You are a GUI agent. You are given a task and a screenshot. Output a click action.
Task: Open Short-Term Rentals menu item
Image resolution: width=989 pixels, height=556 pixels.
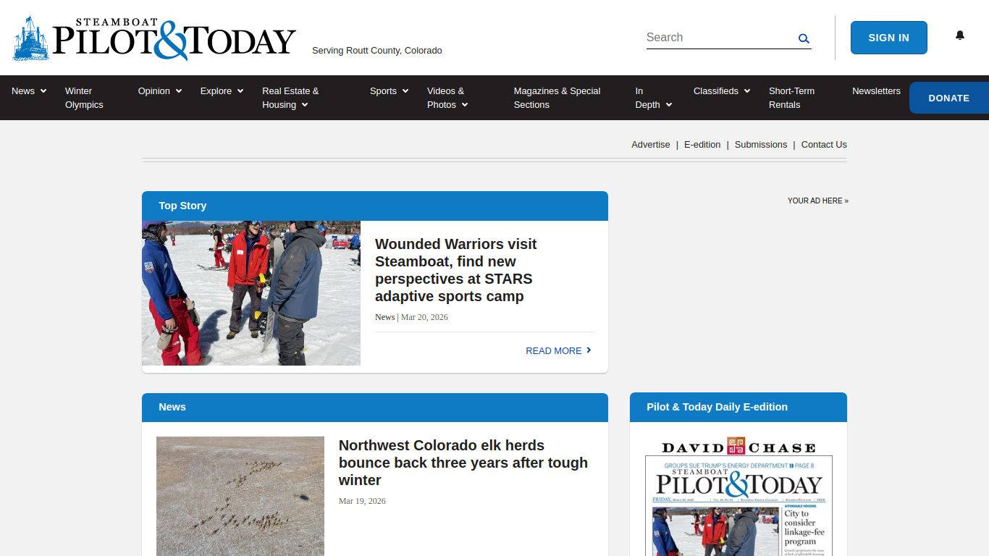point(791,98)
